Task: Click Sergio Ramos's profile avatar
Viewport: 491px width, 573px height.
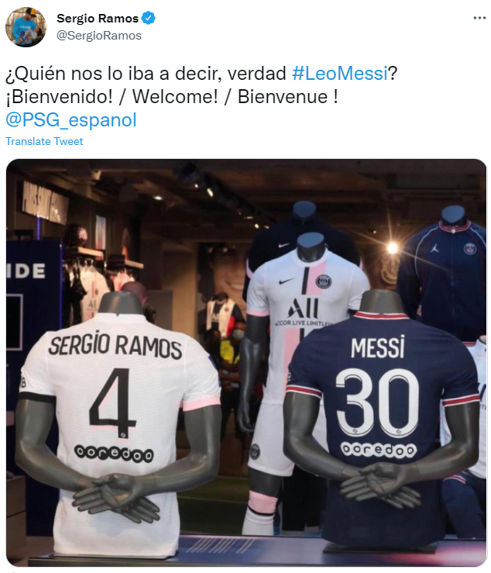Action: [x=26, y=27]
